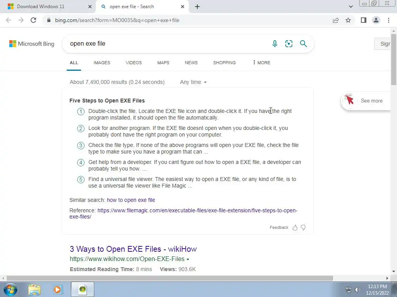Image resolution: width=397 pixels, height=297 pixels.
Task: Reload the Bing search page
Action: 33,20
